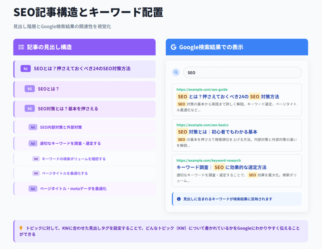Click the example.com/keyword-research URL
Screen dimensions: 322x249
(208, 160)
